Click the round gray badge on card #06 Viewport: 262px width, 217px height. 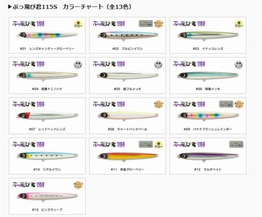pos(238,64)
